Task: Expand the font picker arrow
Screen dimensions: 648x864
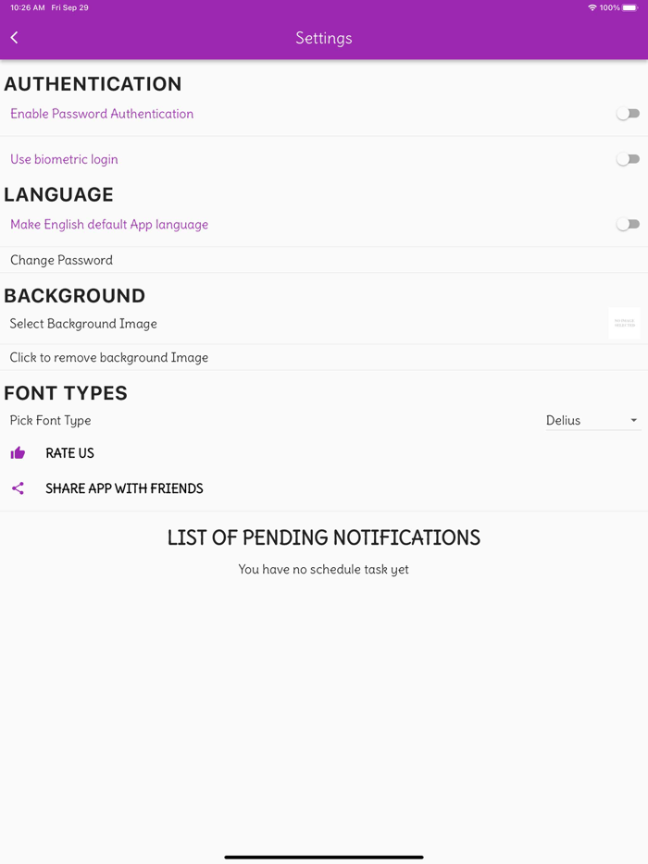Action: [635, 420]
